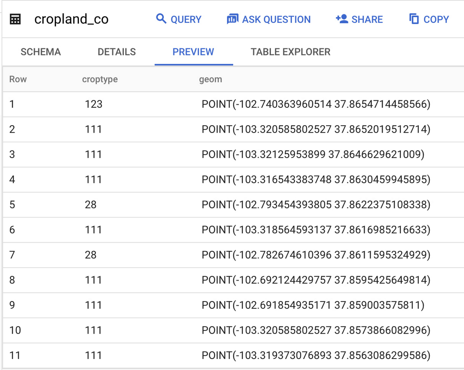Viewport: 464px width, 370px height.
Task: Select croptype 111 in row 10
Action: click(x=94, y=330)
